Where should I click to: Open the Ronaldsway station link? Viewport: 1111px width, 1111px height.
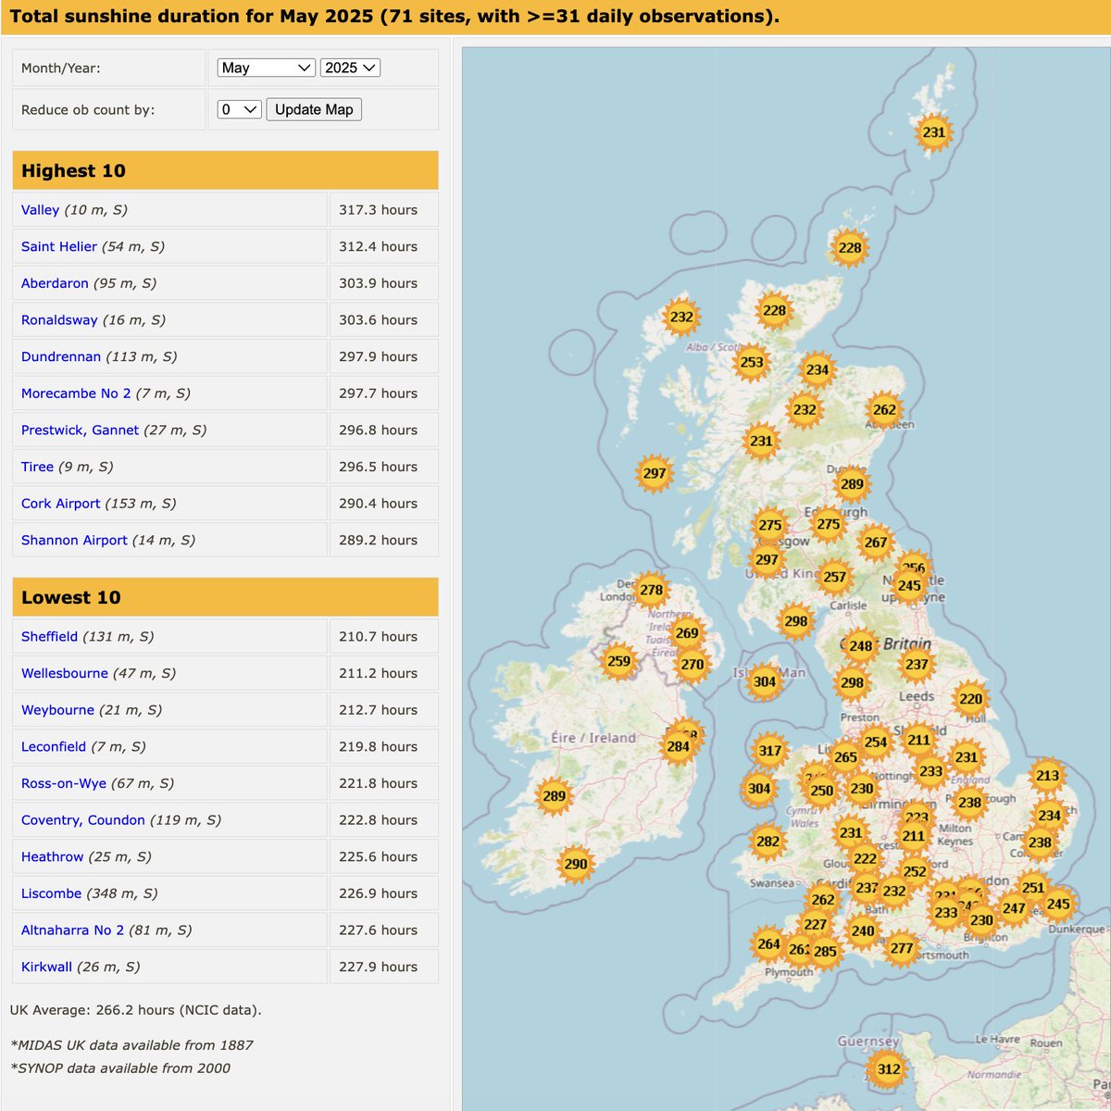(x=59, y=320)
